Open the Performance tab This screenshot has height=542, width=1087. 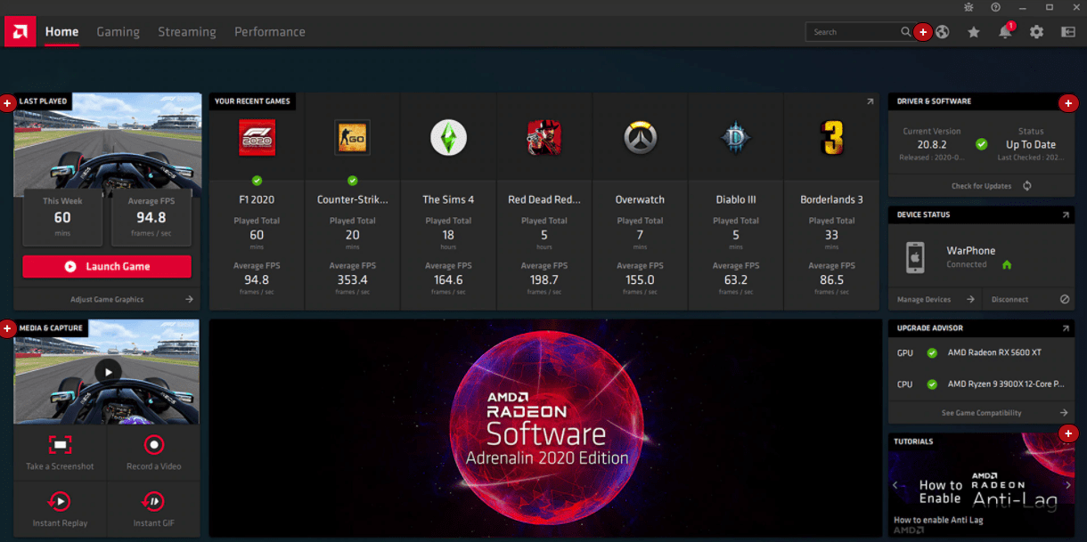[270, 32]
